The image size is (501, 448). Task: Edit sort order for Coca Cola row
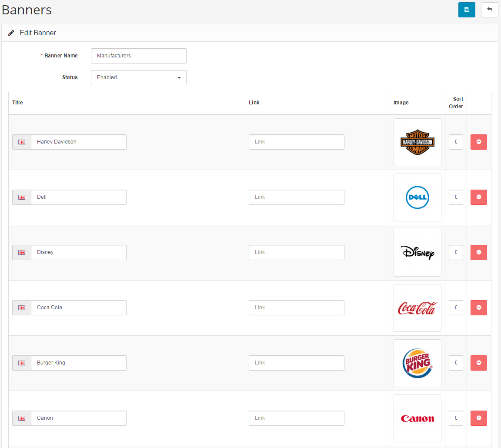(x=456, y=308)
